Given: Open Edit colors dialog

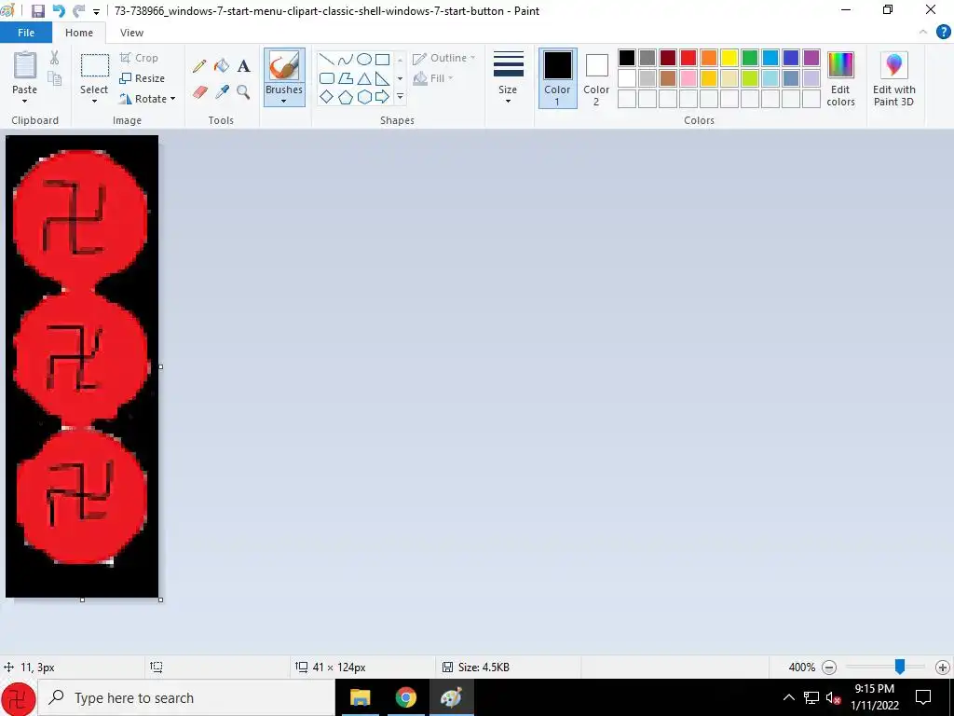Looking at the screenshot, I should tap(841, 78).
